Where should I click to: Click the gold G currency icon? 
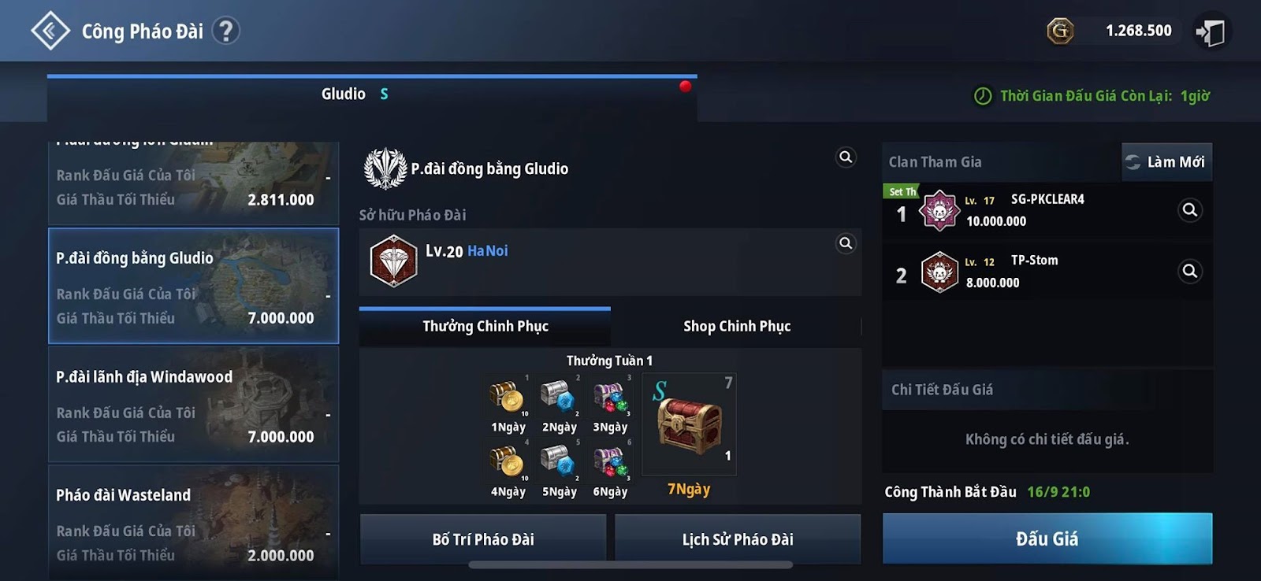point(1060,31)
